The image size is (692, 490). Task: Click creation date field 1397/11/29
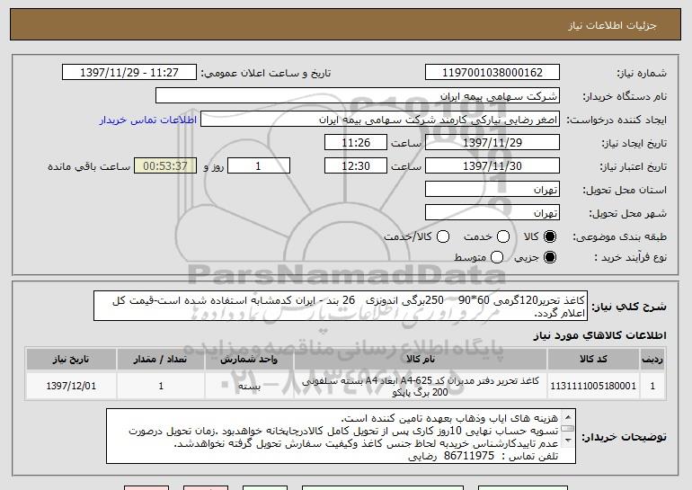coord(492,143)
